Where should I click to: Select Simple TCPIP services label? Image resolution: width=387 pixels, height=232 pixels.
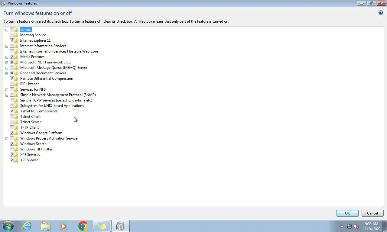56,100
